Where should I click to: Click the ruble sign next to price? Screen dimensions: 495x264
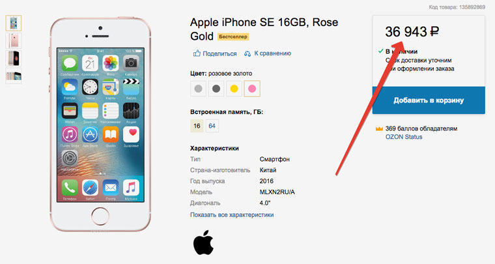coord(434,31)
